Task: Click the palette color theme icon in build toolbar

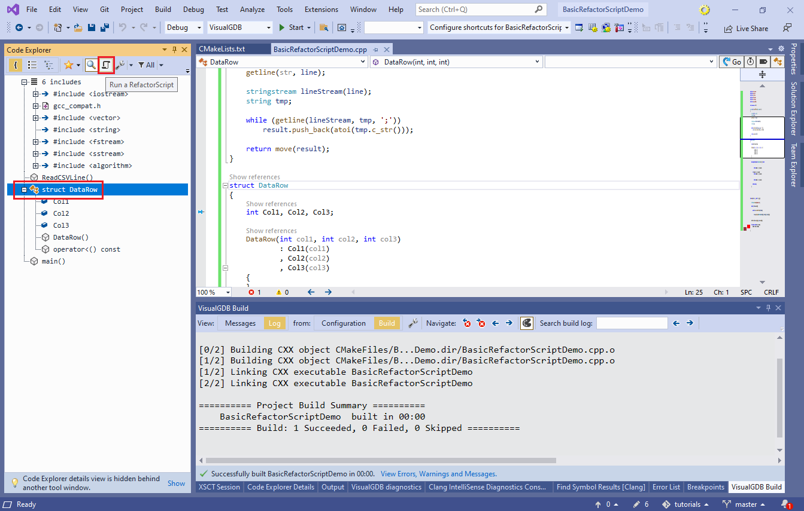Action: tap(526, 323)
